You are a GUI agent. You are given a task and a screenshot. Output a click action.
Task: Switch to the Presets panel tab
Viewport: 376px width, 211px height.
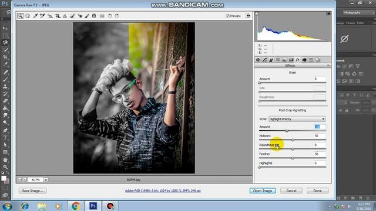tap(311, 60)
